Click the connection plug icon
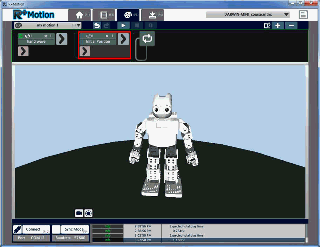Screen dimensions: 320x247 pyautogui.click(x=17, y=229)
